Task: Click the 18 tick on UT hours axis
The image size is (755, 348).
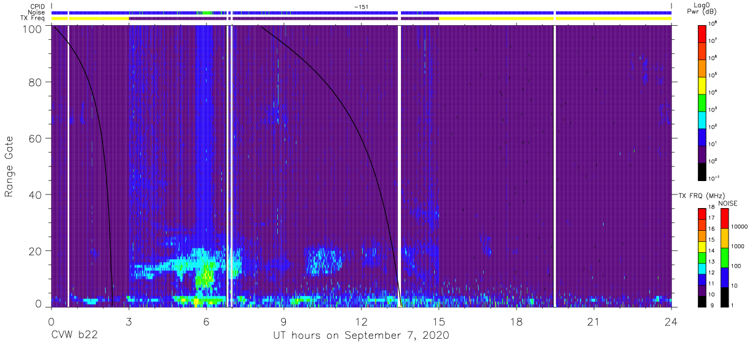Action: (x=516, y=321)
